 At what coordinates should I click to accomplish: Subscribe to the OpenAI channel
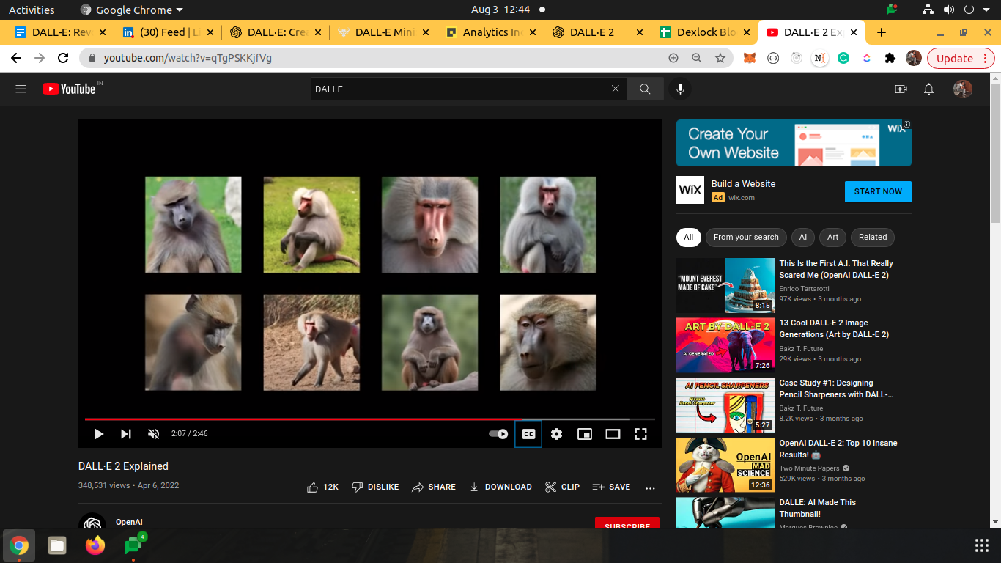(x=627, y=523)
